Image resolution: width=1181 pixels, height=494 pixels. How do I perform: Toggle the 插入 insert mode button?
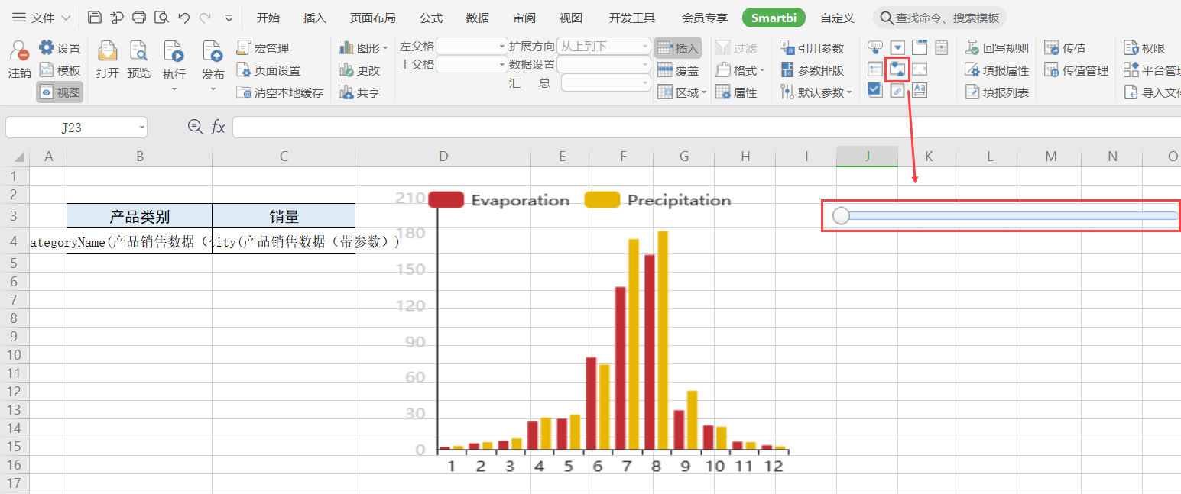678,48
